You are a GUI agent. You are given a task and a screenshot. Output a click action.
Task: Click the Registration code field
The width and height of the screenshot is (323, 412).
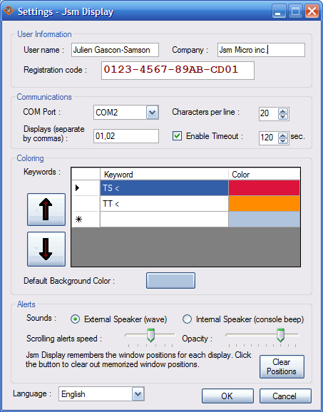(178, 71)
